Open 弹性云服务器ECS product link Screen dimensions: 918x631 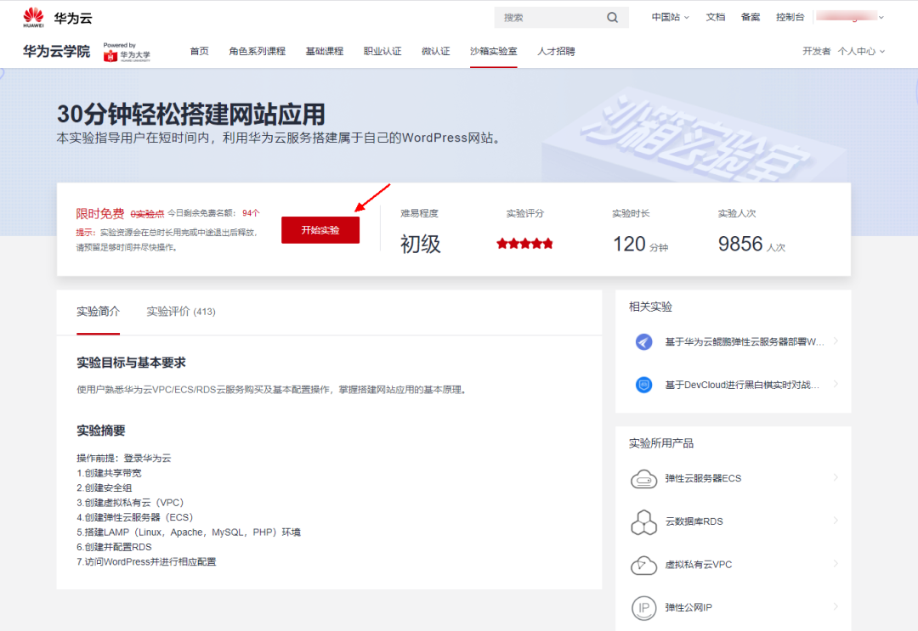(x=703, y=478)
